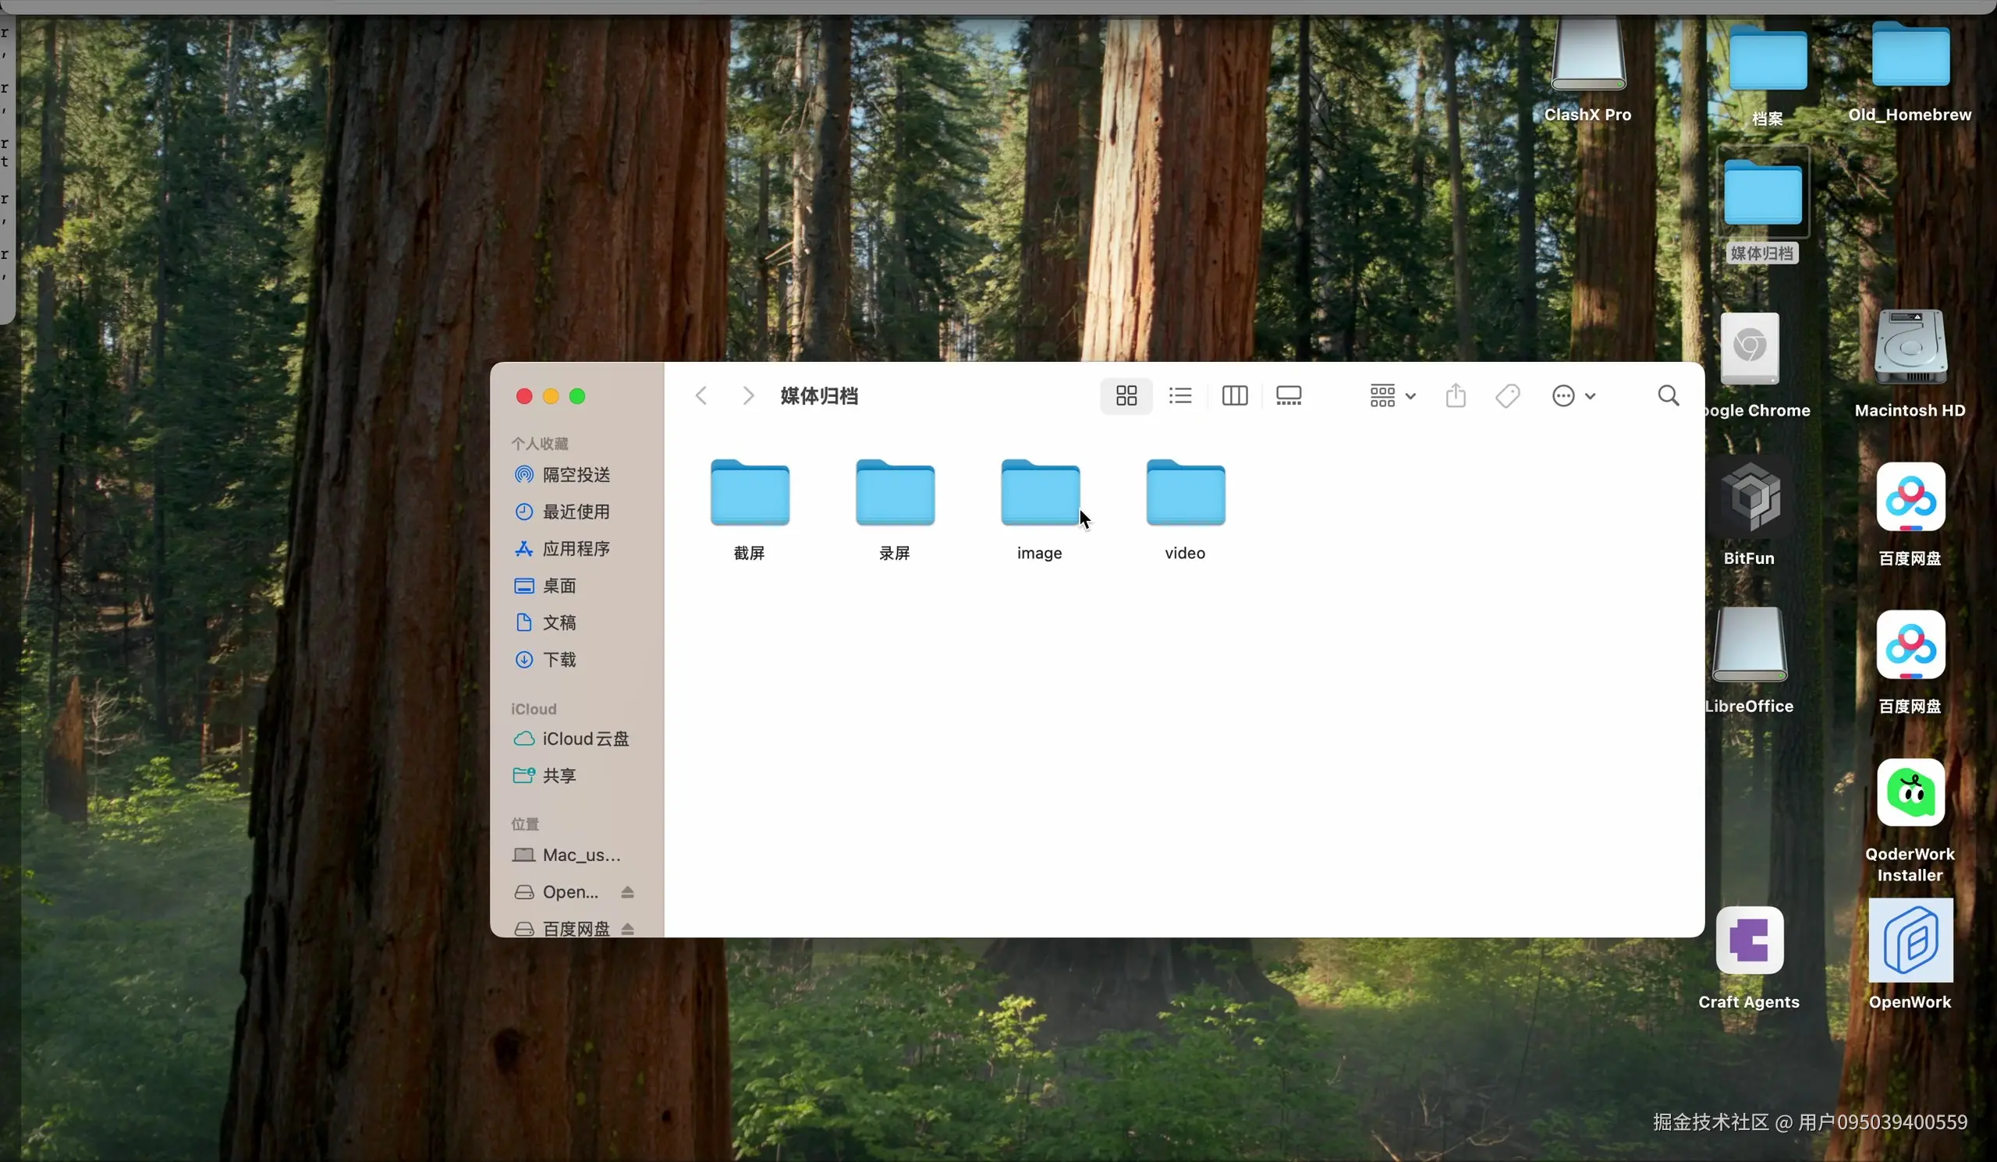Click the Share toolbar icon
This screenshot has width=1997, height=1162.
click(x=1456, y=395)
